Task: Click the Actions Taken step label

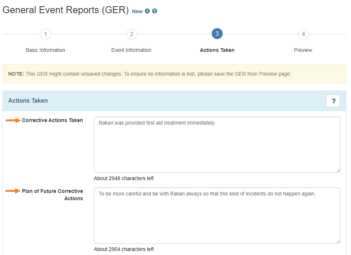Action: [x=217, y=50]
